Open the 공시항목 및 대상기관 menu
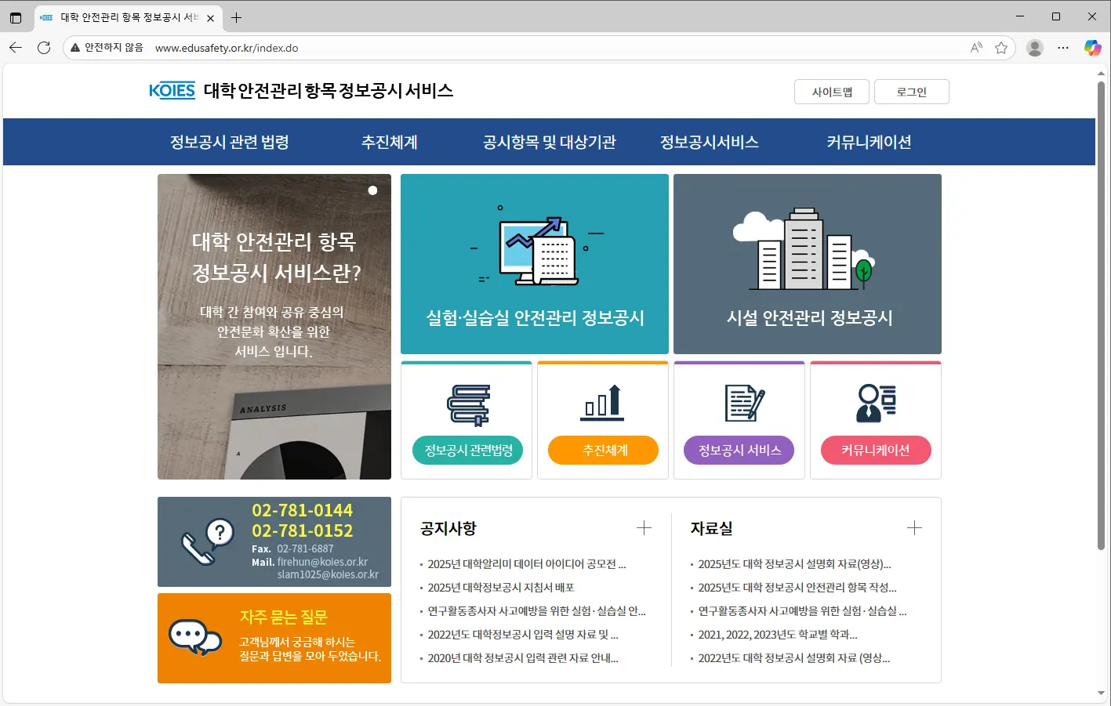 pos(550,142)
